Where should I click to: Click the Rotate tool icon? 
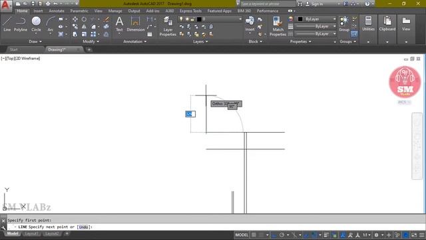coord(85,19)
